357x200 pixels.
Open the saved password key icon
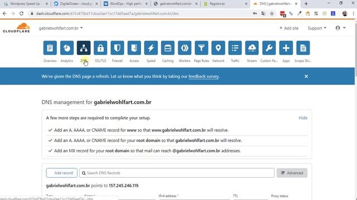click(x=255, y=13)
